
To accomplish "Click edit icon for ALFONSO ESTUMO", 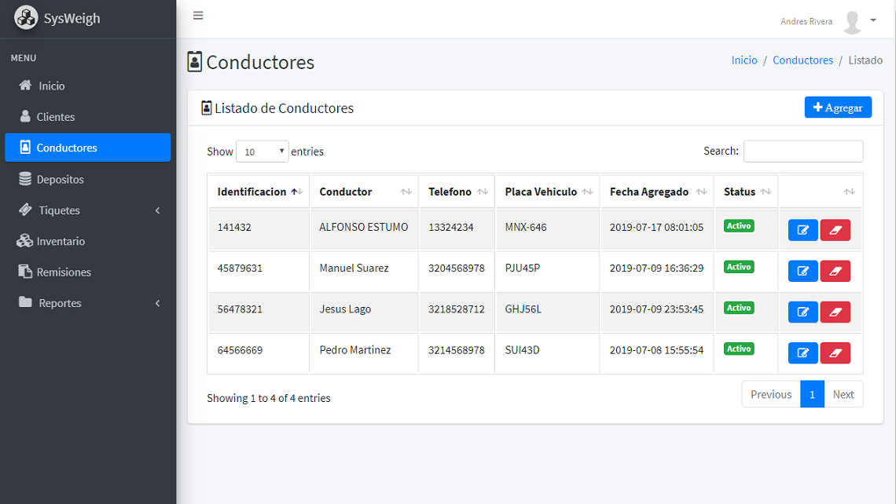I will (x=802, y=230).
